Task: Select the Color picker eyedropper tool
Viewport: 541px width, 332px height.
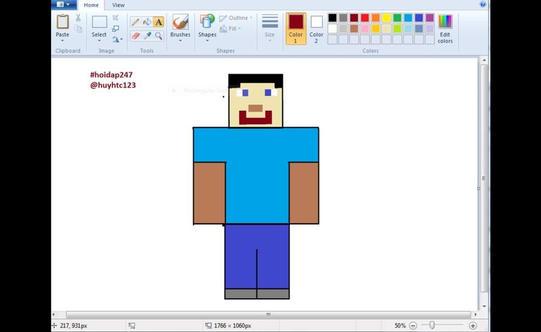Action: pos(147,35)
